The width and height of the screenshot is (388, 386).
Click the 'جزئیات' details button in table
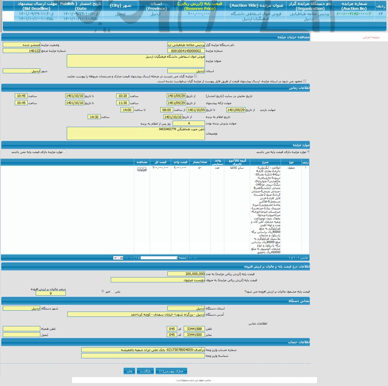142,169
